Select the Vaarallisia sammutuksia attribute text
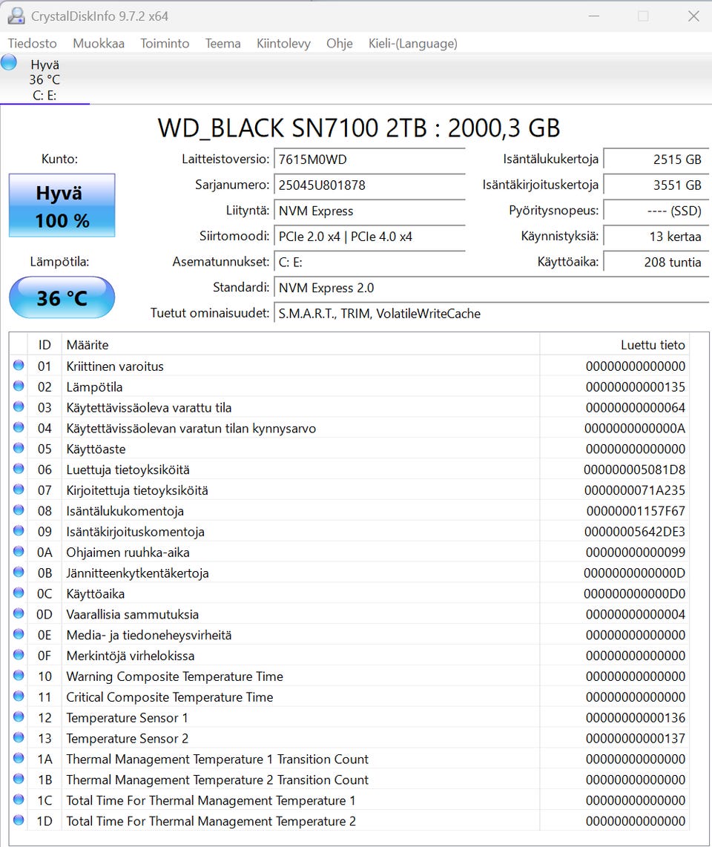Image resolution: width=712 pixels, height=847 pixels. point(132,615)
